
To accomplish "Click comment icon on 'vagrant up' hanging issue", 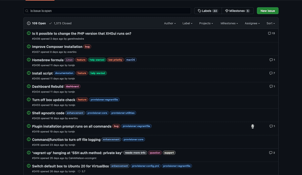I will point(271,153).
